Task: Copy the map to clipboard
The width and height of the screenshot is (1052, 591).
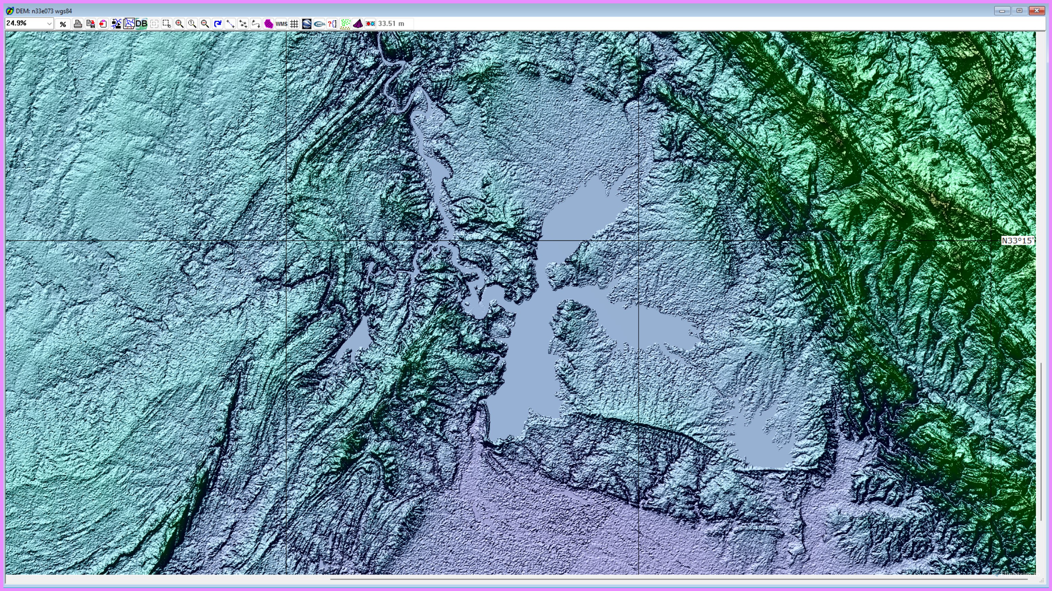Action: click(x=103, y=24)
